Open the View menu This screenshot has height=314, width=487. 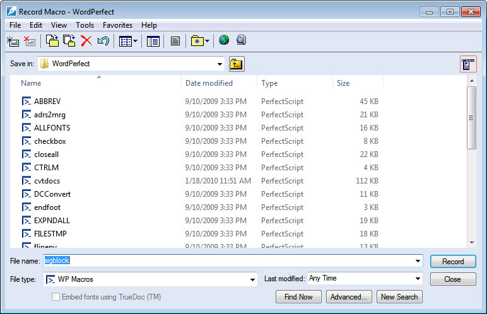click(59, 25)
